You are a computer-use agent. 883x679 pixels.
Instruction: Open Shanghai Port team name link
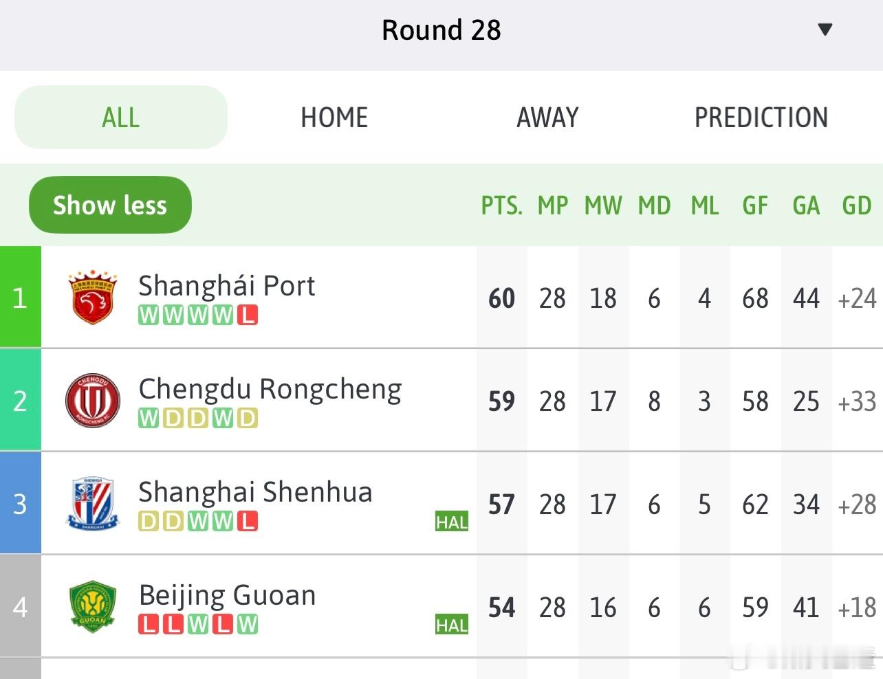[226, 286]
